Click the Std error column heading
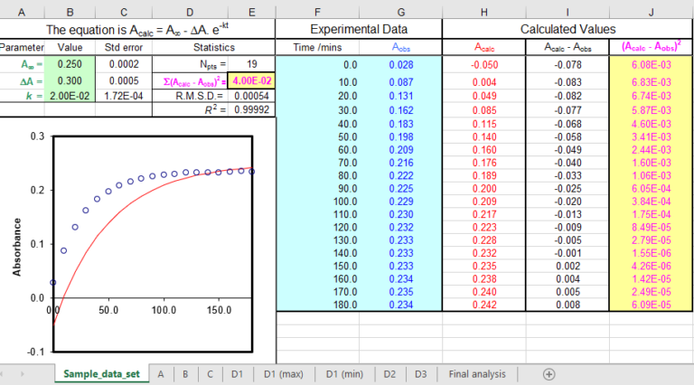This screenshot has height=385, width=694. 124,47
